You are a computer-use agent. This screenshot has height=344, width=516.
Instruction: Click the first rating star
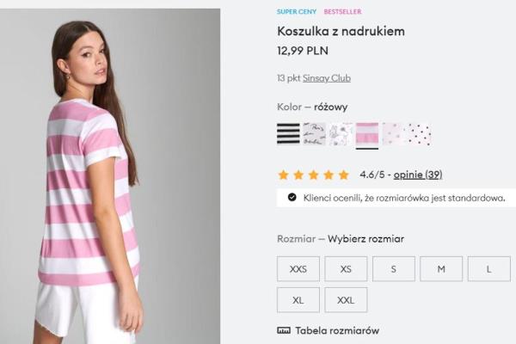pos(284,175)
